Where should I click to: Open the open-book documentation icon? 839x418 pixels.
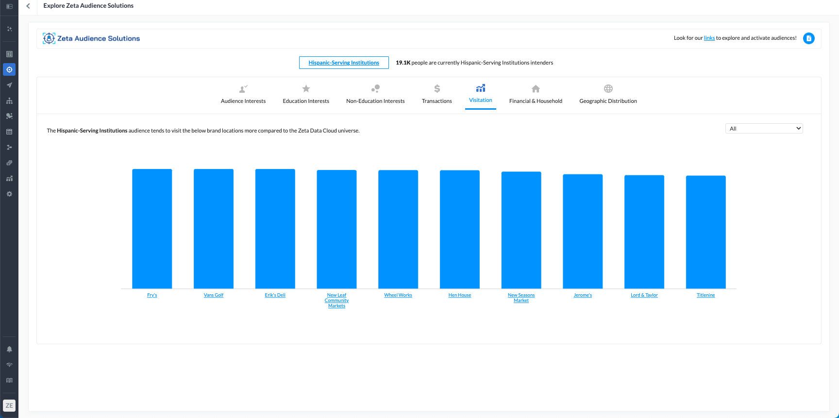tap(9, 380)
